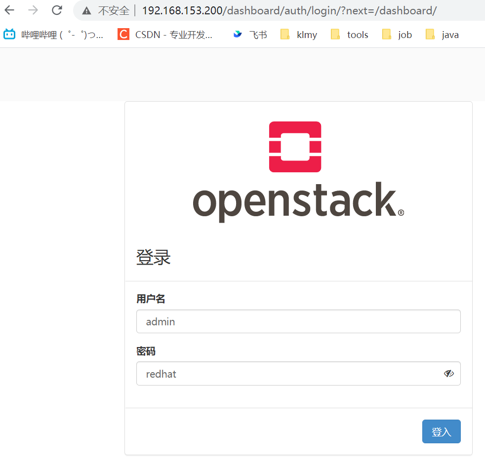Click the 用户名 label
This screenshot has height=466, width=485.
[x=151, y=299]
